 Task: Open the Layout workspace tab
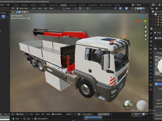(x=16, y=5)
